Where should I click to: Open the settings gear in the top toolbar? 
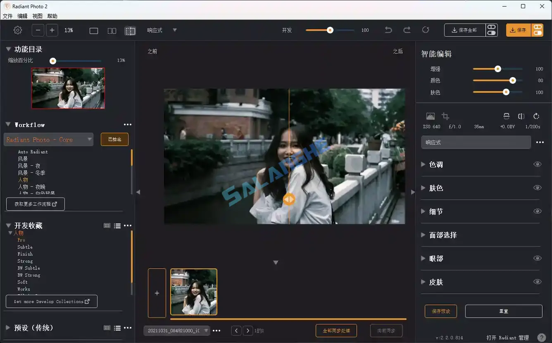(x=17, y=30)
